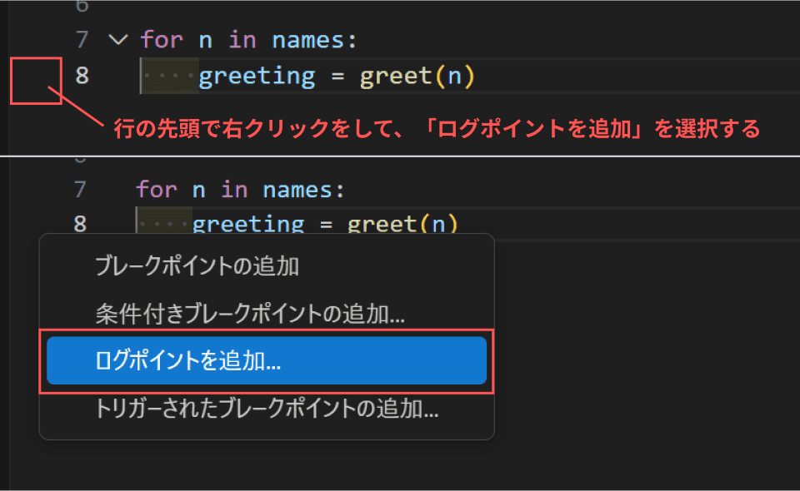Pick "トリガーされたブレークポイントの追加..." option

267,409
